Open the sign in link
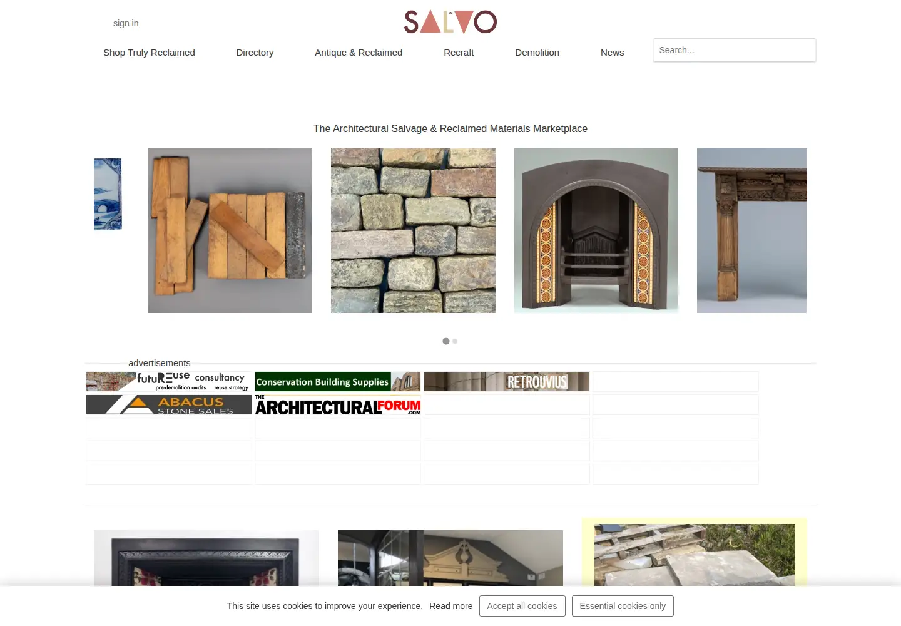 (126, 23)
